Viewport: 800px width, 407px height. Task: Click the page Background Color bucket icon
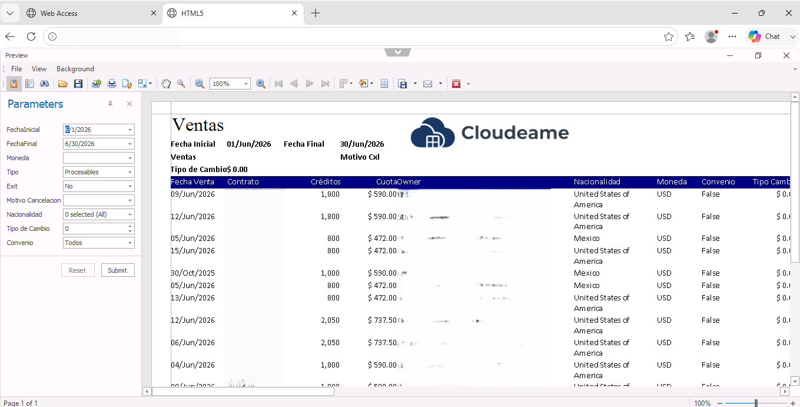click(x=364, y=84)
